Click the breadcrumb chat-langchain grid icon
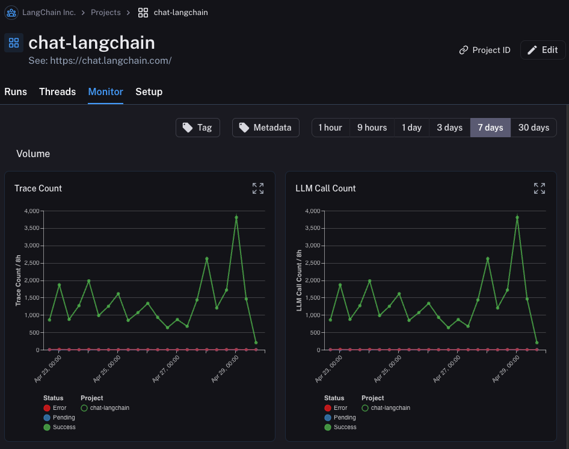Viewport: 569px width, 449px height. point(143,13)
